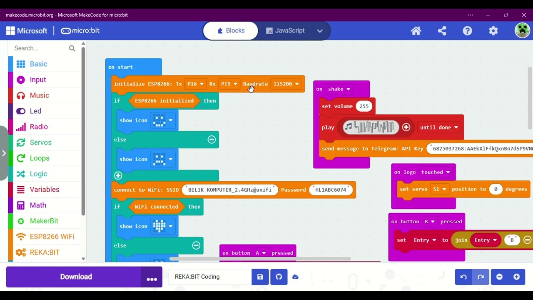Image resolution: width=533 pixels, height=300 pixels.
Task: Open button B dropdown
Action: pos(429,222)
